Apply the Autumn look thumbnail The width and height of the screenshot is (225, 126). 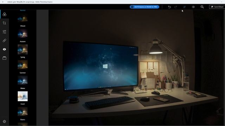(x=22, y=34)
